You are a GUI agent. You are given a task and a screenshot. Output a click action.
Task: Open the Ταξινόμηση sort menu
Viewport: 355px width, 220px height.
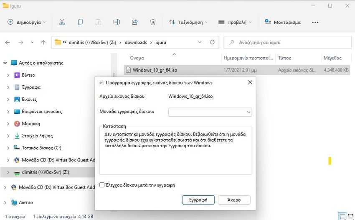tap(188, 22)
